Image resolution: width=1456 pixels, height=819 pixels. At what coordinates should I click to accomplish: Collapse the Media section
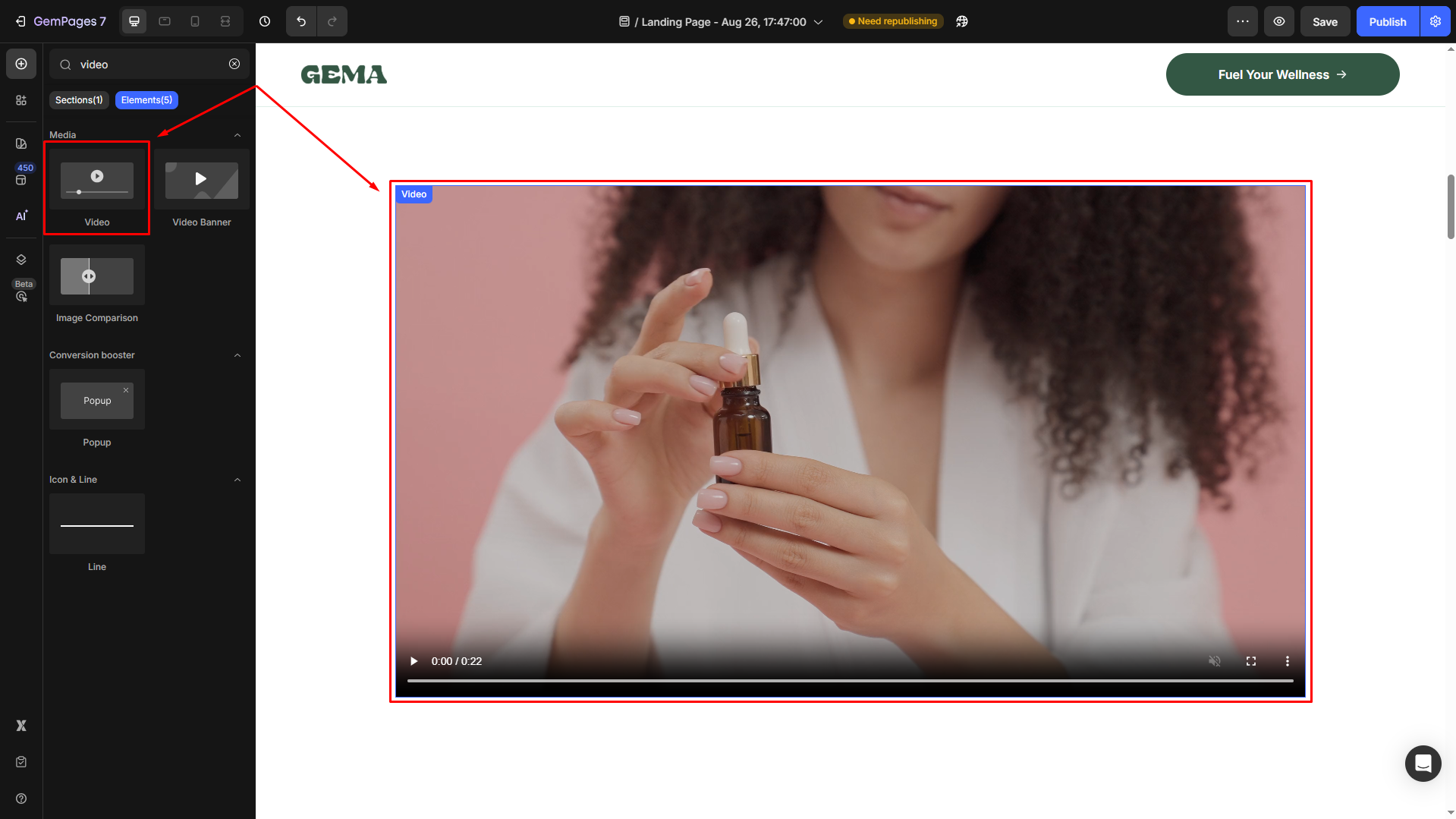237,135
